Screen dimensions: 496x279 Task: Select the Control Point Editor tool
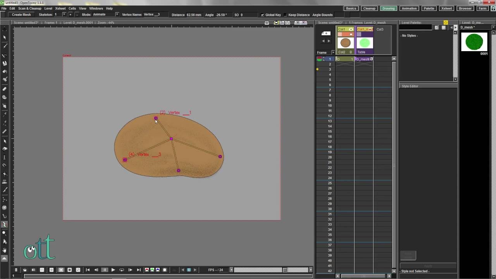[x=5, y=141]
